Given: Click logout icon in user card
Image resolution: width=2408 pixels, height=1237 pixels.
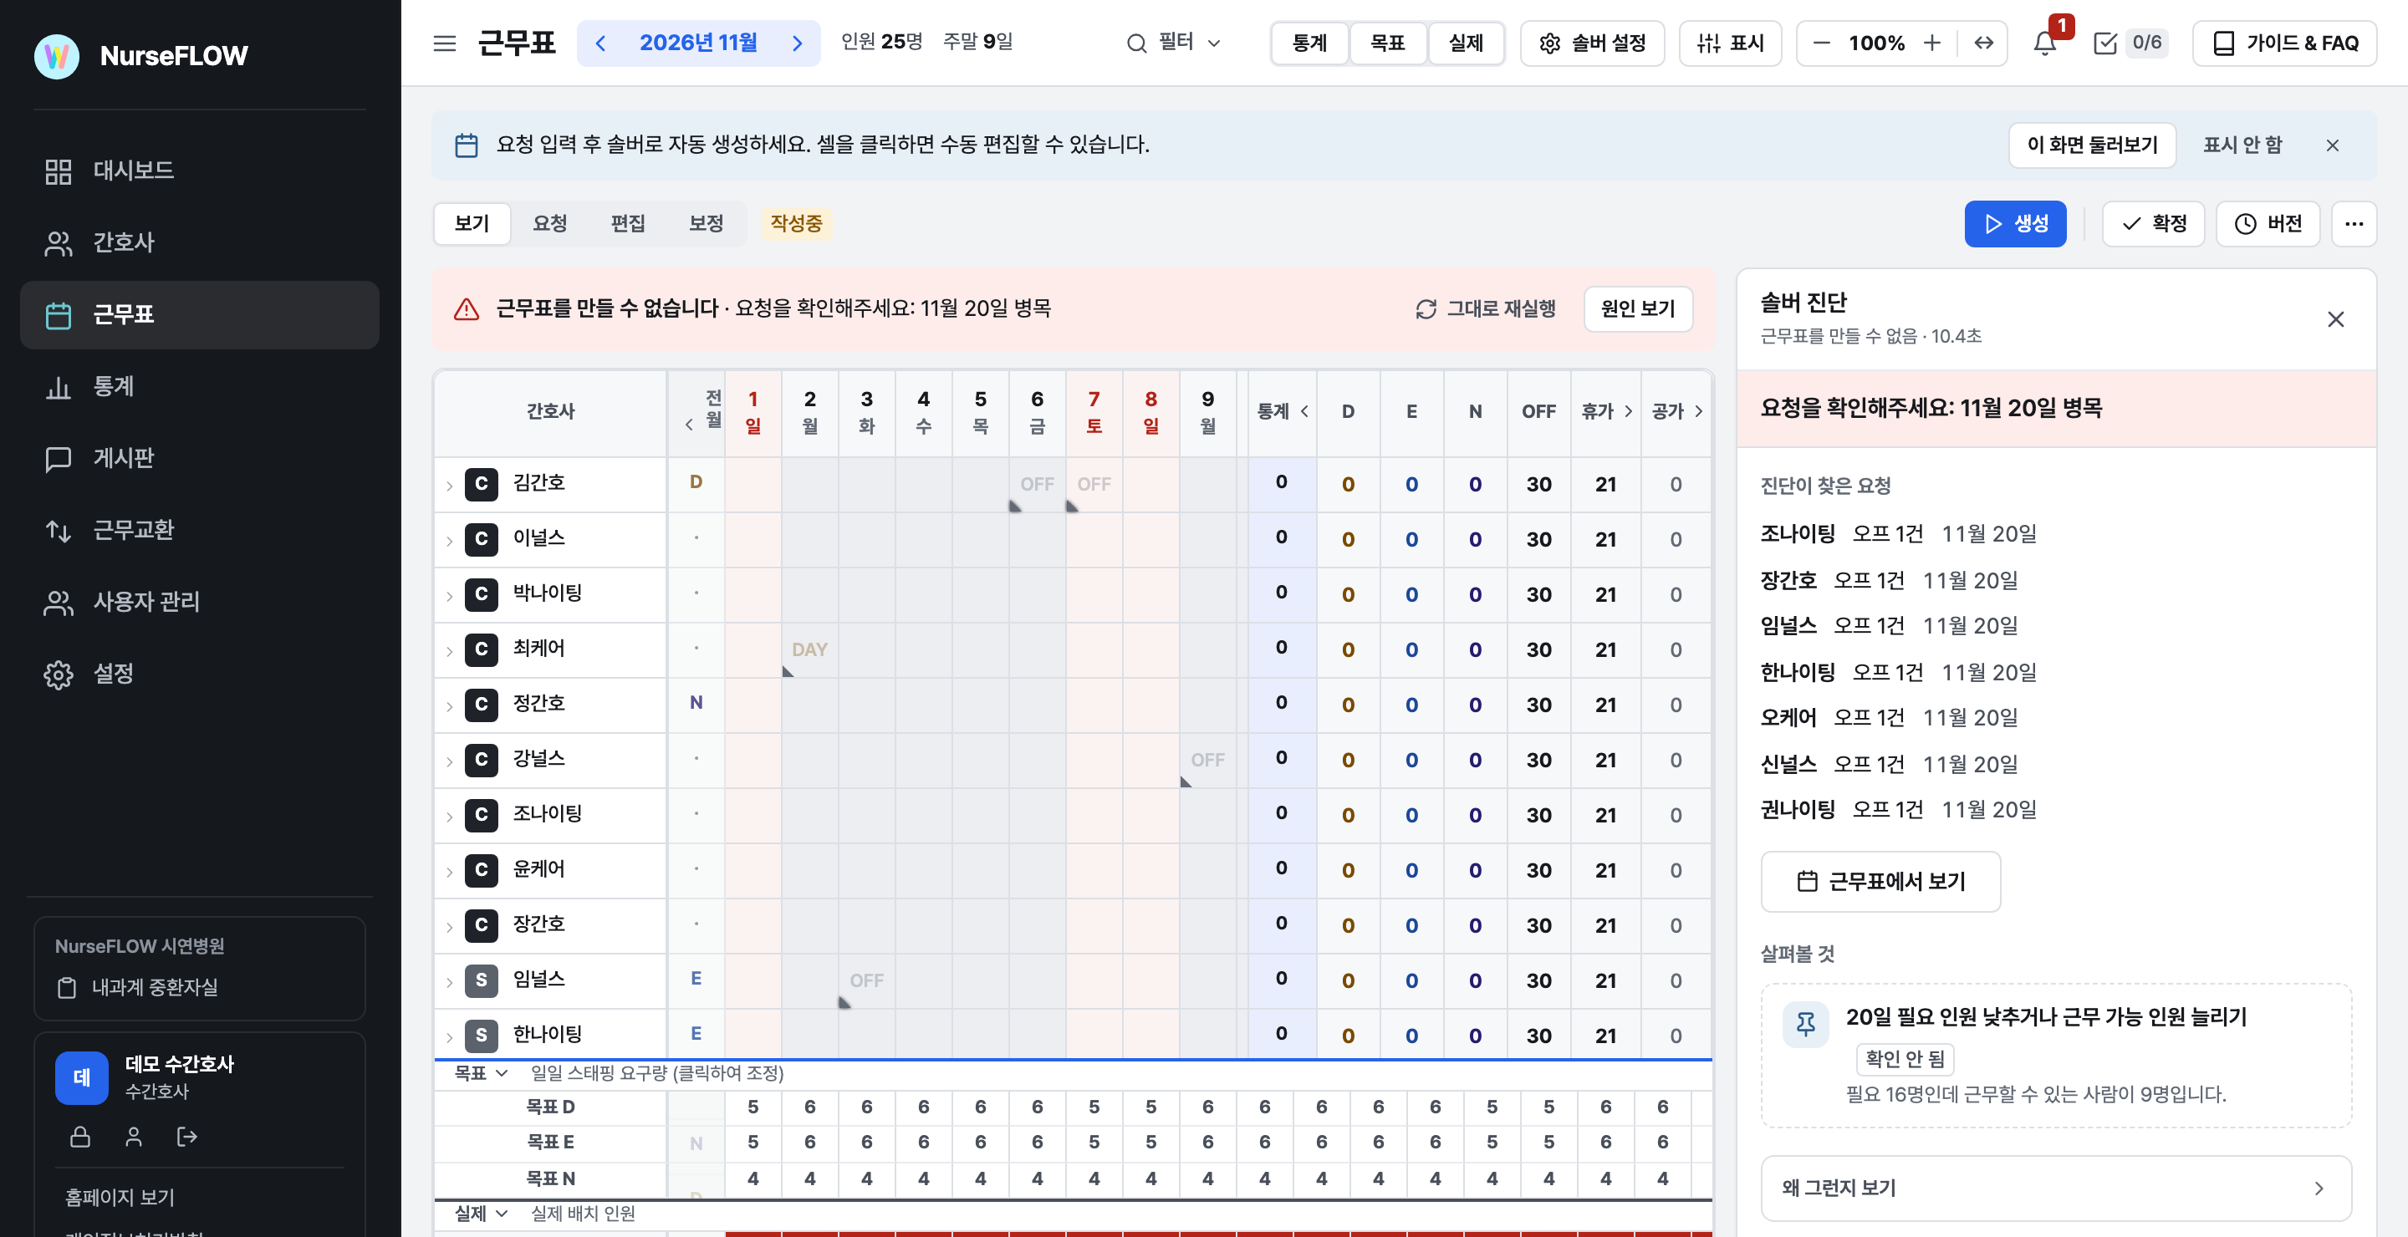Looking at the screenshot, I should (x=187, y=1136).
